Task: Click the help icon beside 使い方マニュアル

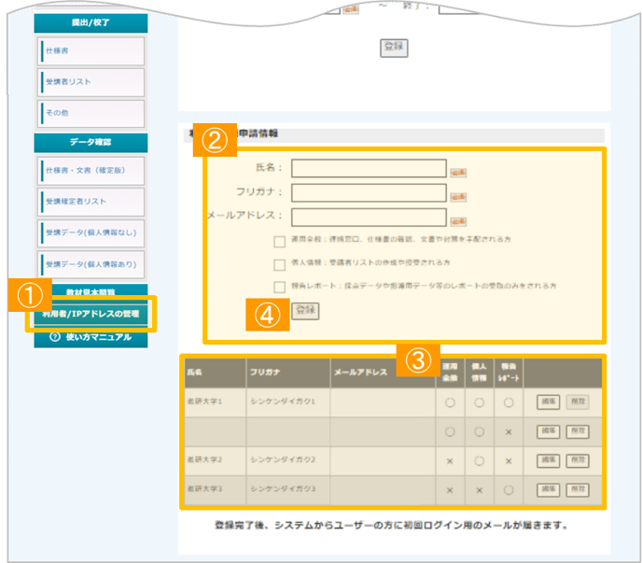Action: [54, 337]
